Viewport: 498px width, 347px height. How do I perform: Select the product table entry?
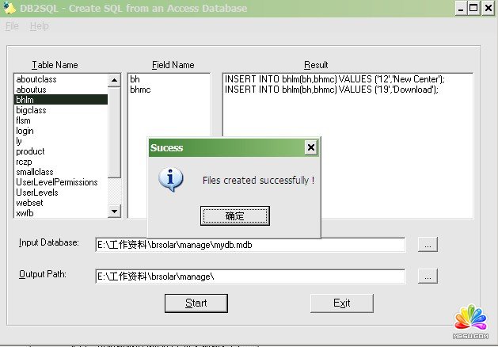pyautogui.click(x=30, y=151)
